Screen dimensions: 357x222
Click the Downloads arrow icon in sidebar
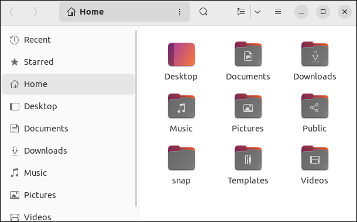(15, 151)
